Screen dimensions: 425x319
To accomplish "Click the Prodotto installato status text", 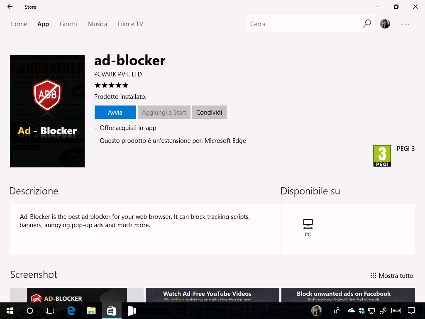I will [x=120, y=97].
